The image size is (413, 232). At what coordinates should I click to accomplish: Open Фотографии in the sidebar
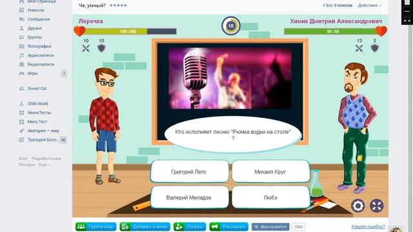coord(39,46)
